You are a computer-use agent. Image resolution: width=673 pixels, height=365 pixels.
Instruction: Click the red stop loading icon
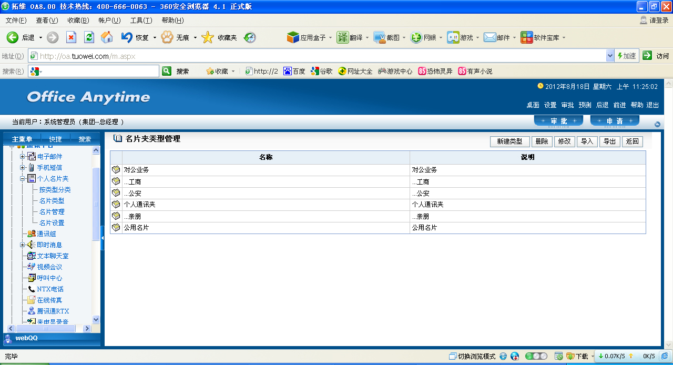(x=71, y=37)
